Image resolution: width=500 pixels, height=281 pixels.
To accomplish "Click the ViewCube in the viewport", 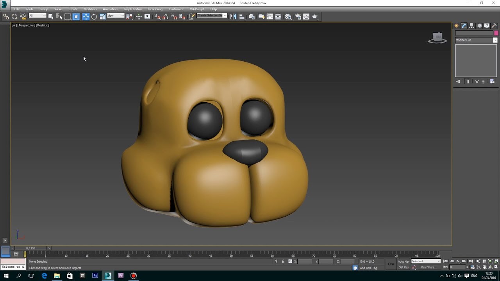I will pos(437,38).
